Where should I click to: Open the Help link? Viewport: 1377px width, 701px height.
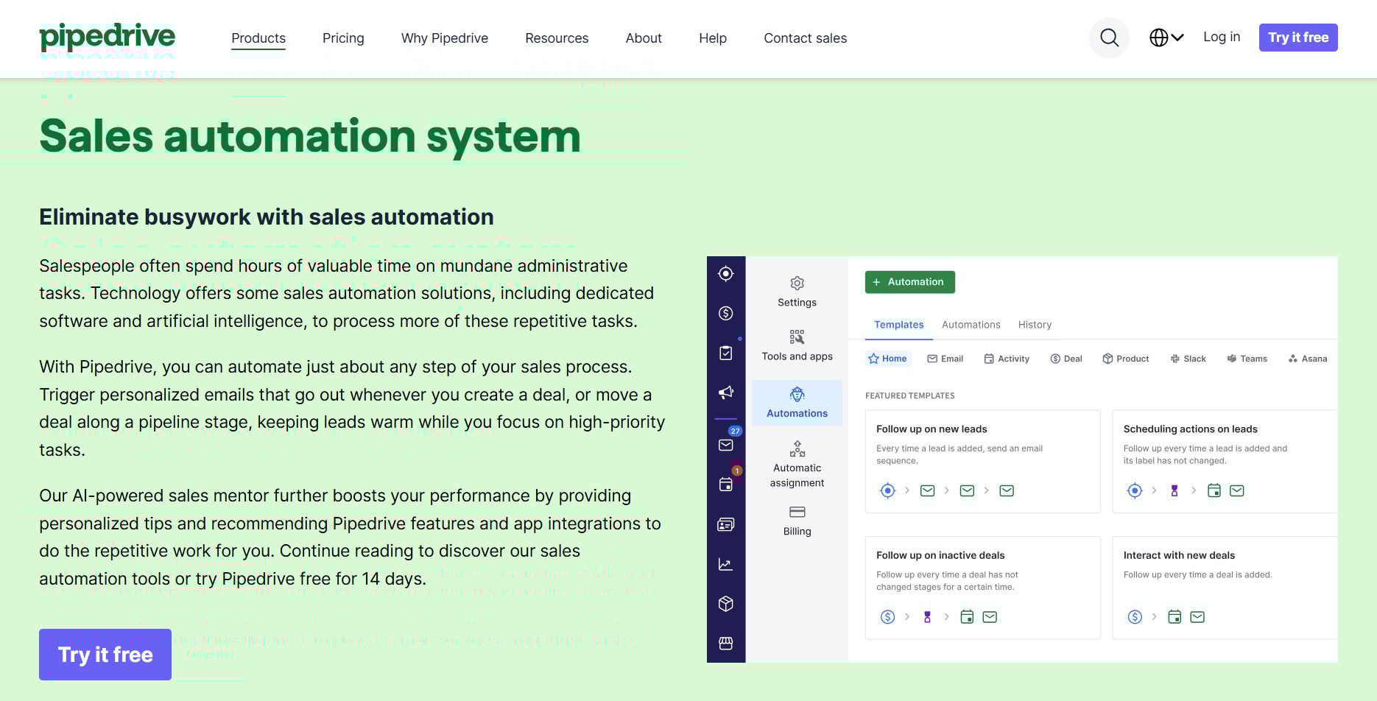713,38
